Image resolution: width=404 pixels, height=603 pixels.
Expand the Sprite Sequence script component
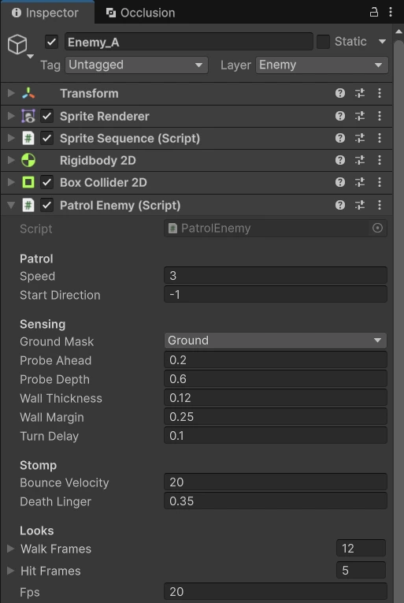[11, 138]
